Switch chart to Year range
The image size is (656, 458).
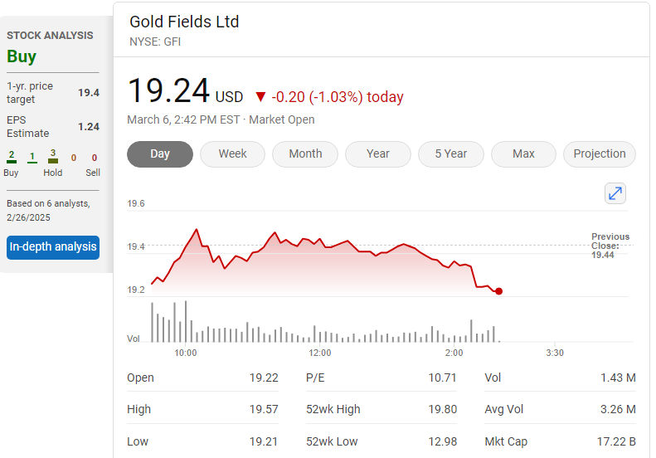click(378, 154)
